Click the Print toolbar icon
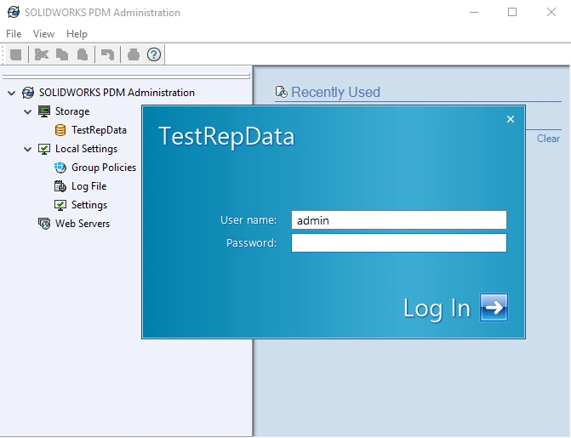571x438 pixels. [134, 55]
